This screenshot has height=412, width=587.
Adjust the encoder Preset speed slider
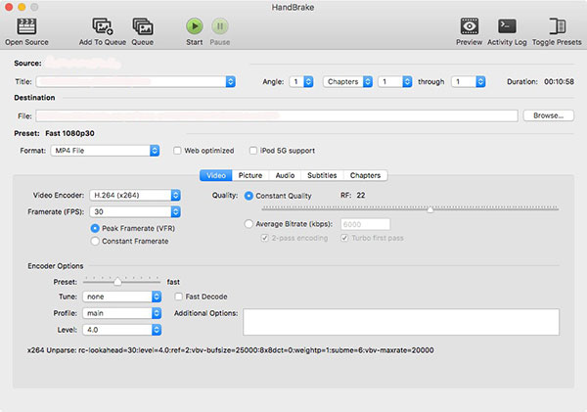117,281
